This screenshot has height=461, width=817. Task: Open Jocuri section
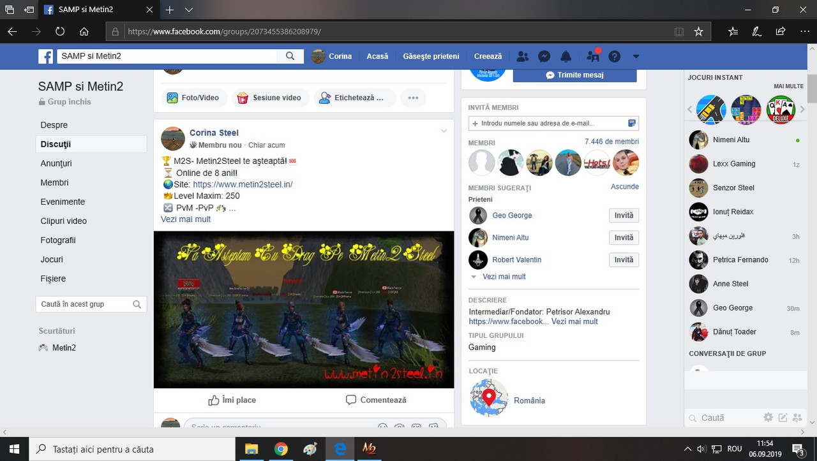[x=52, y=260]
